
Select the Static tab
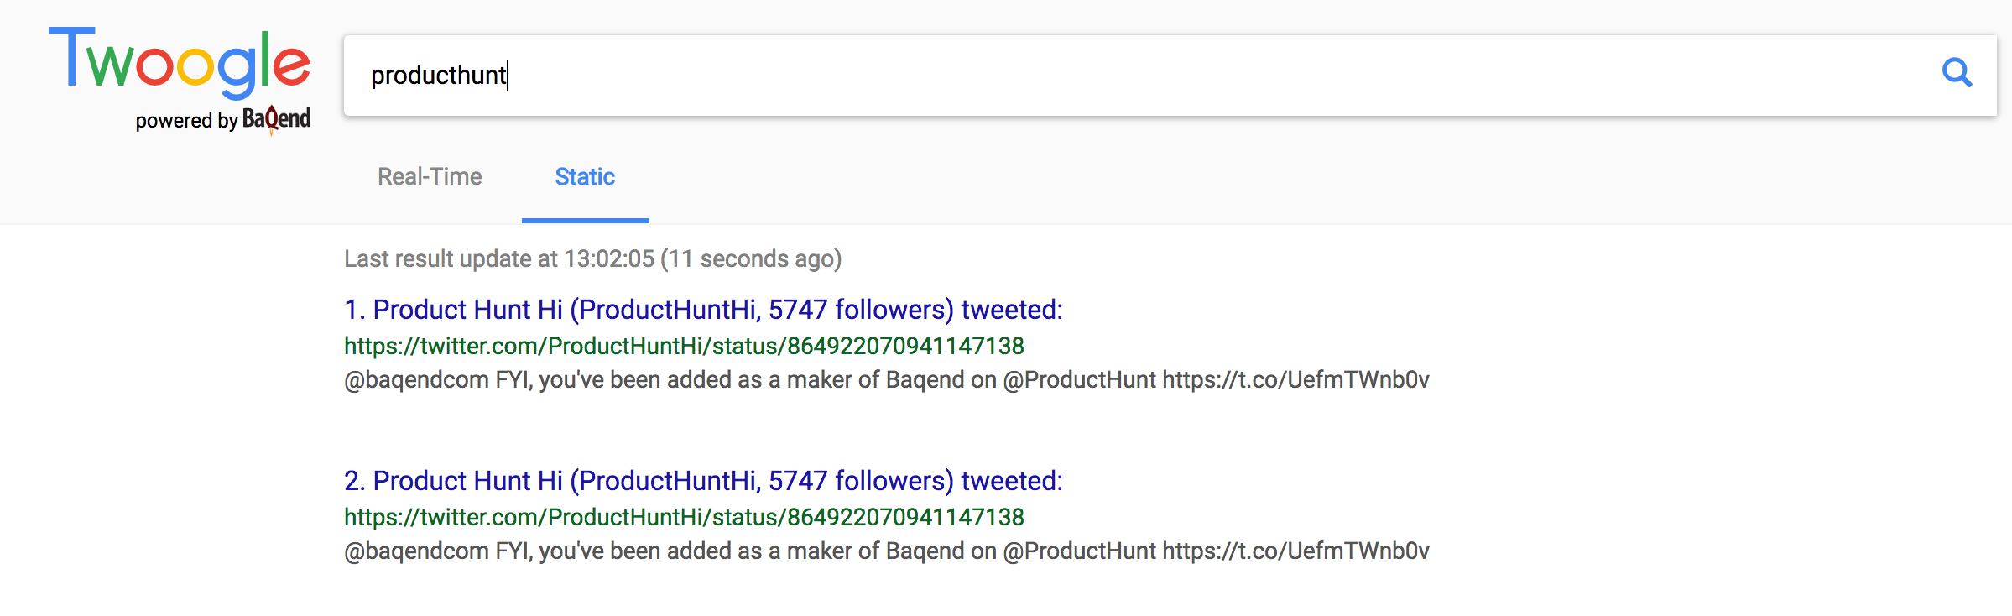click(585, 177)
